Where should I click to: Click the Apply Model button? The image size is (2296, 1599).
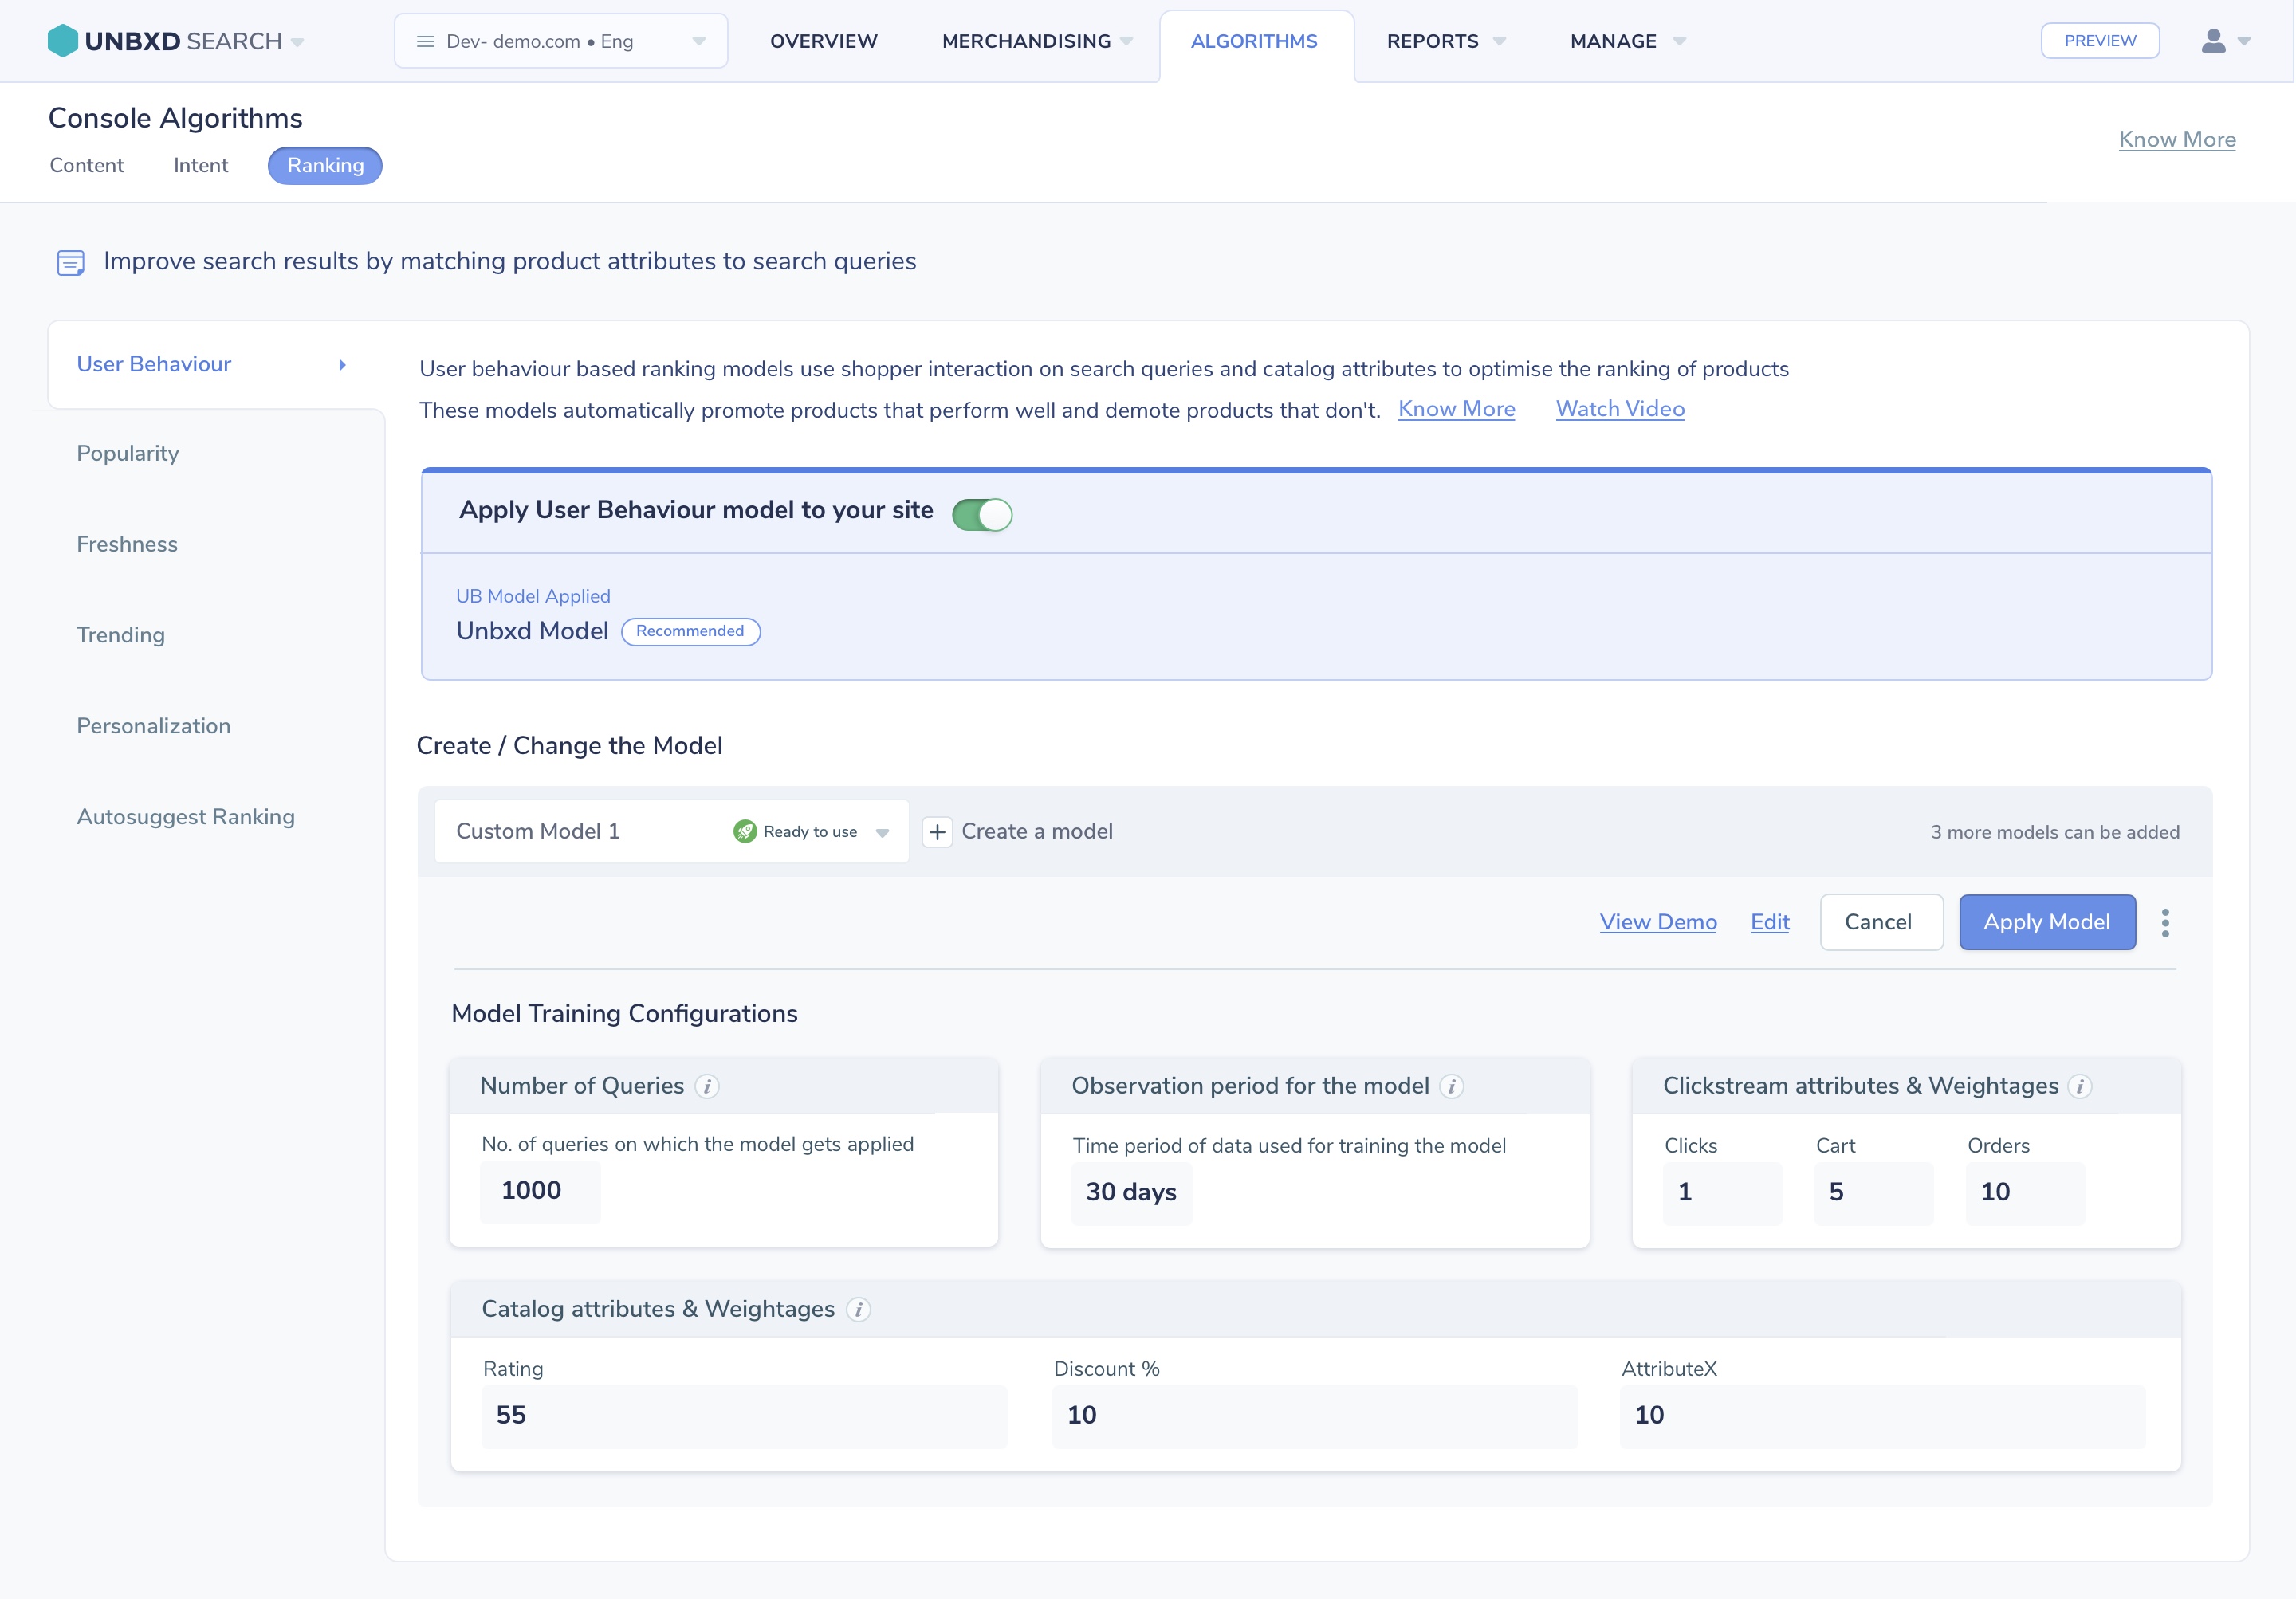2047,922
